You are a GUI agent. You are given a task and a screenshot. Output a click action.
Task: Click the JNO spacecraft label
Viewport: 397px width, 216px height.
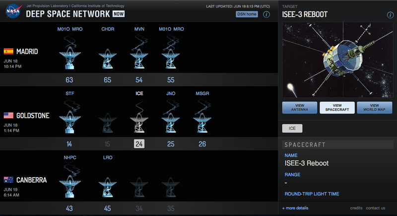tap(171, 93)
